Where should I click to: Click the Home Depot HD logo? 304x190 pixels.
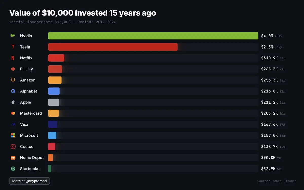click(13, 158)
